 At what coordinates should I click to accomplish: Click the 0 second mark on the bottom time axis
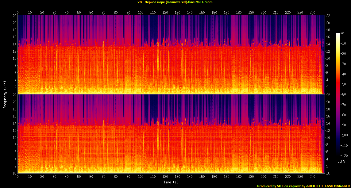pyautogui.click(x=18, y=177)
